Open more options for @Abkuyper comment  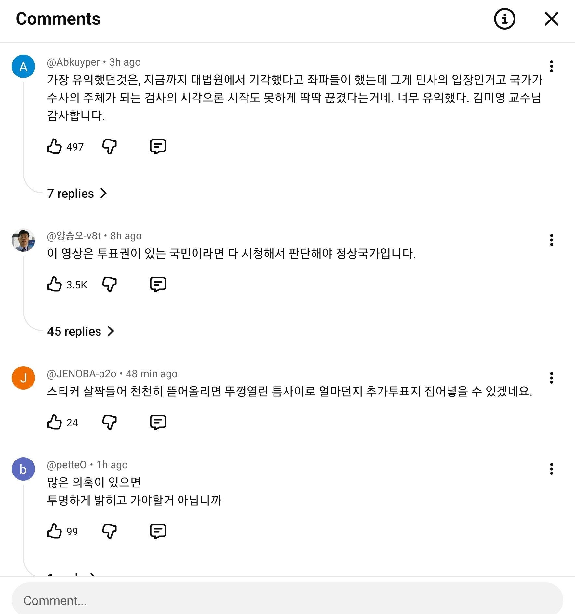click(x=551, y=66)
